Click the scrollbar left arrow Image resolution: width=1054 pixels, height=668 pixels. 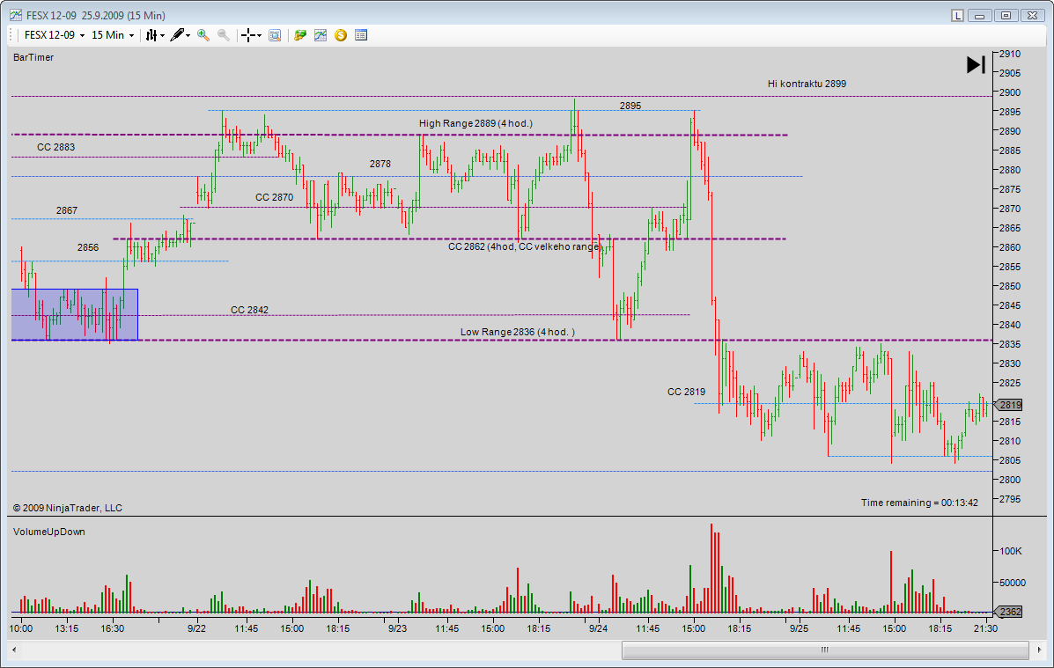14,650
